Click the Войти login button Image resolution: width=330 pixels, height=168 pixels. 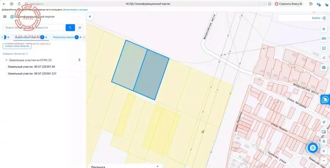click(x=318, y=18)
